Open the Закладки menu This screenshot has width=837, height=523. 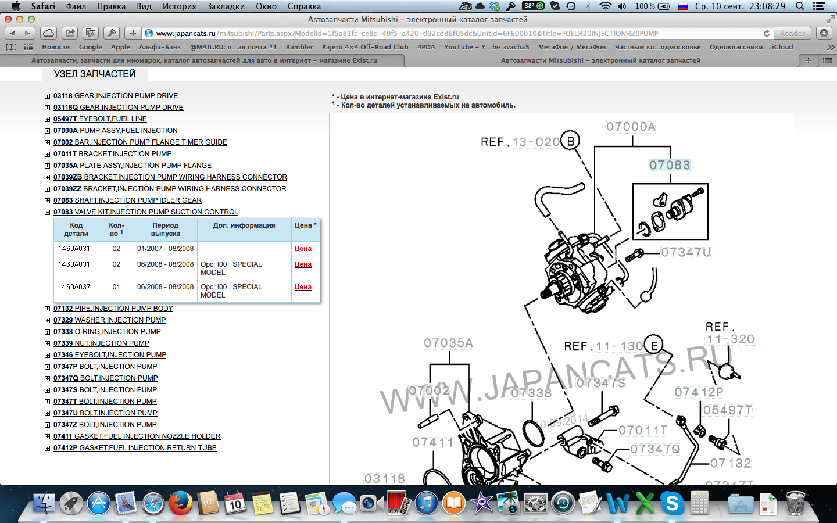[x=226, y=6]
